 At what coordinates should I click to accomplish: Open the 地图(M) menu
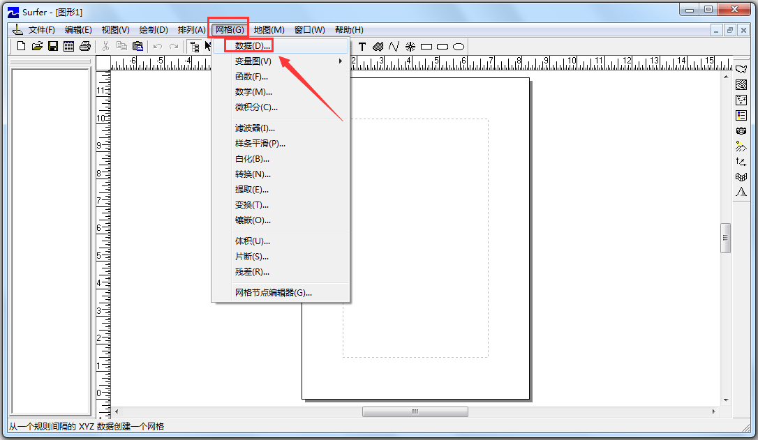tap(269, 29)
